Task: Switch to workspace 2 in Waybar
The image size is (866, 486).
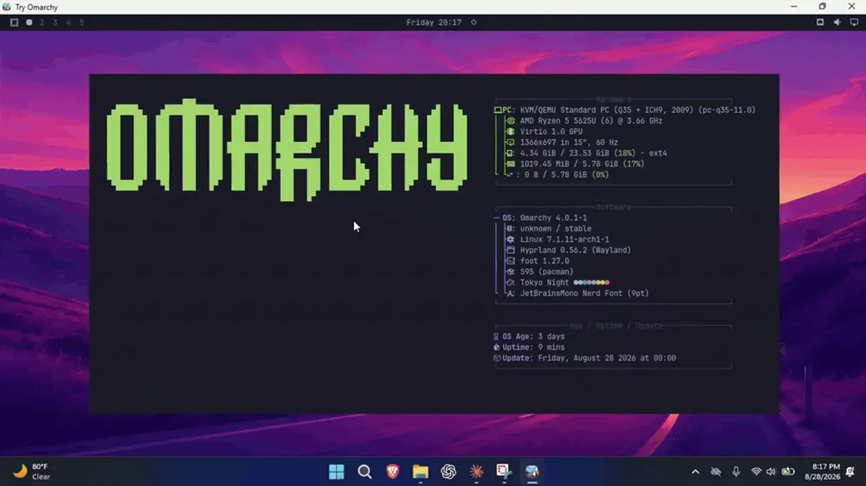Action: pyautogui.click(x=42, y=22)
